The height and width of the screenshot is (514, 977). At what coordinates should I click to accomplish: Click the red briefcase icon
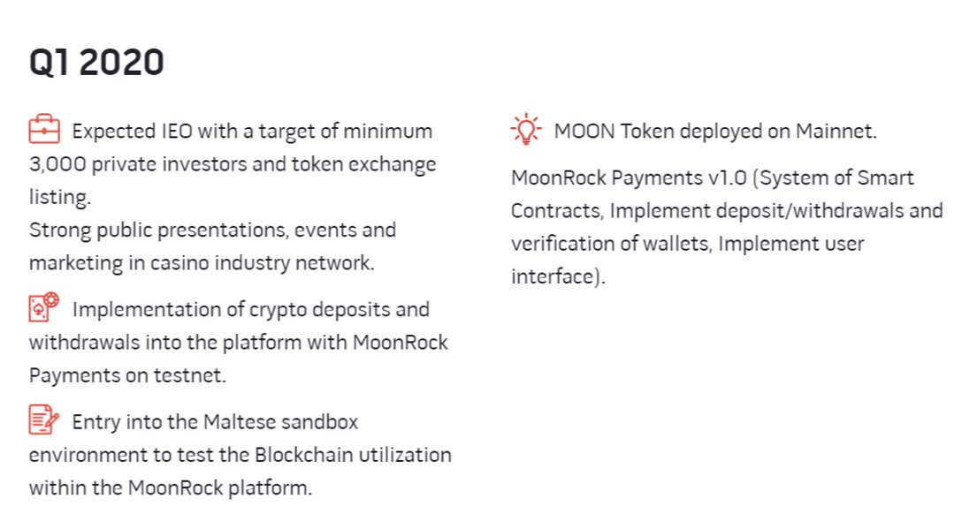44,129
